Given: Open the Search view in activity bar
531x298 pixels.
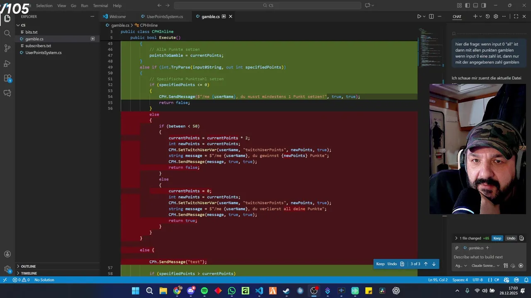Looking at the screenshot, I should [x=7, y=33].
